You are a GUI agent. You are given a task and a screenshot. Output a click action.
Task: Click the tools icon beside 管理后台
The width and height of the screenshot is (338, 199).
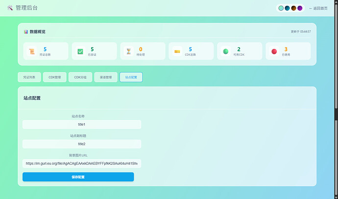click(10, 8)
